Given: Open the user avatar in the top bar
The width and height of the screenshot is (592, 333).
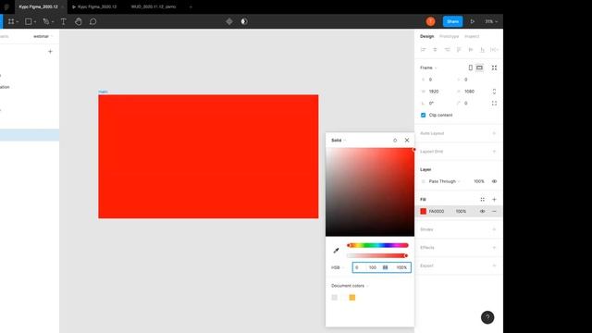Looking at the screenshot, I should [430, 21].
